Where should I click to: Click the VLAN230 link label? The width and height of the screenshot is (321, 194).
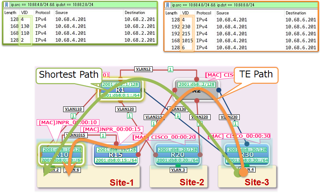point(229,117)
